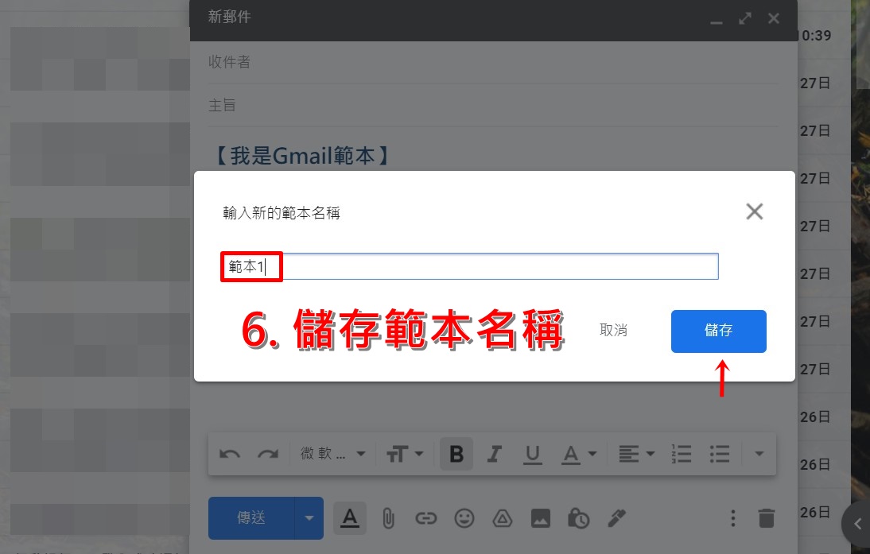This screenshot has width=870, height=554.
Task: Insert a photo using the image icon
Action: point(541,518)
